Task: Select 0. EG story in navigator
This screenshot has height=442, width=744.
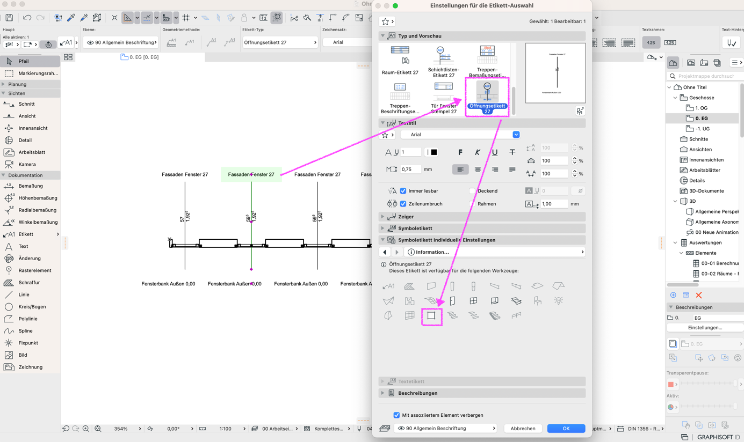Action: (x=701, y=119)
